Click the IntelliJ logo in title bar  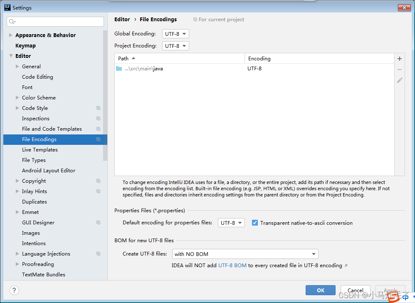[7, 7]
